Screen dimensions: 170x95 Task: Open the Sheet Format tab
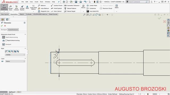(x=53, y=14)
